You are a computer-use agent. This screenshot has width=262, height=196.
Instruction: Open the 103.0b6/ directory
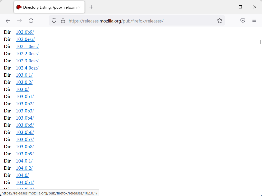[25, 132]
